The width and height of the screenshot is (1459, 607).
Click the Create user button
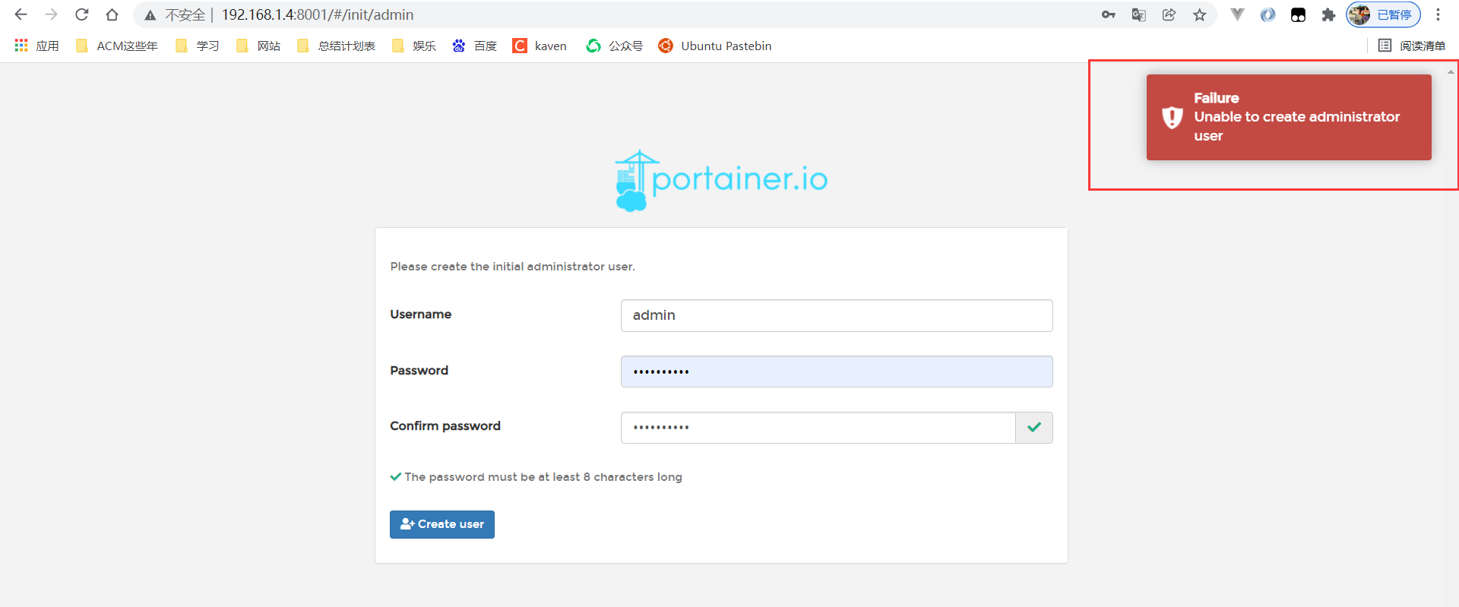pos(442,524)
